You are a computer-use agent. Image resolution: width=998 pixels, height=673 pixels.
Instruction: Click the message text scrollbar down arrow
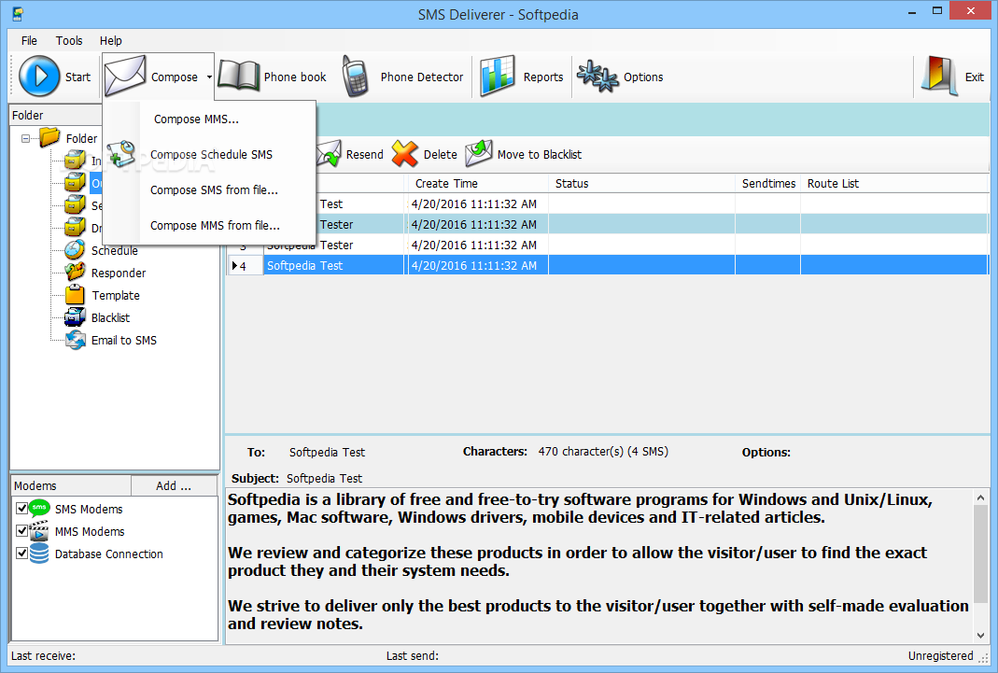tap(980, 635)
